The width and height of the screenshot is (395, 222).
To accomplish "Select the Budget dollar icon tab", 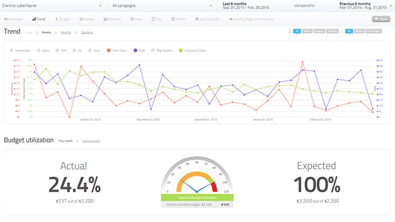I will point(62,19).
